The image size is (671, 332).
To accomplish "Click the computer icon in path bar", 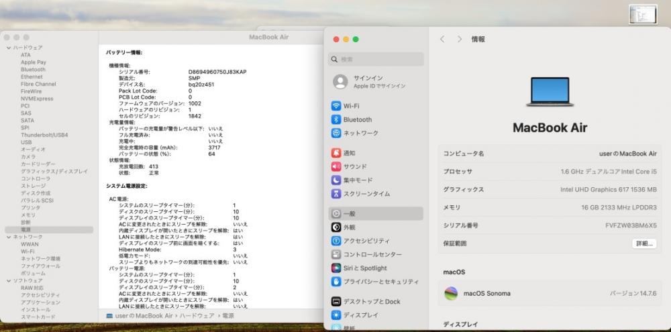I will [x=109, y=316].
